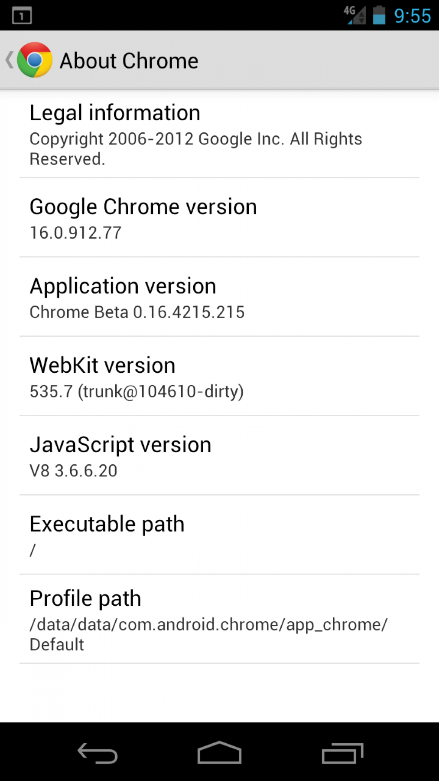Open the recent apps switcher
439x781 pixels.
click(342, 753)
